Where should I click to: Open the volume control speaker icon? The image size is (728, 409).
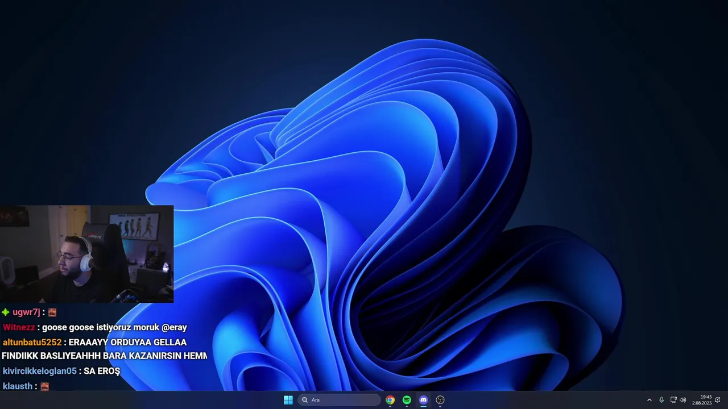pos(682,400)
